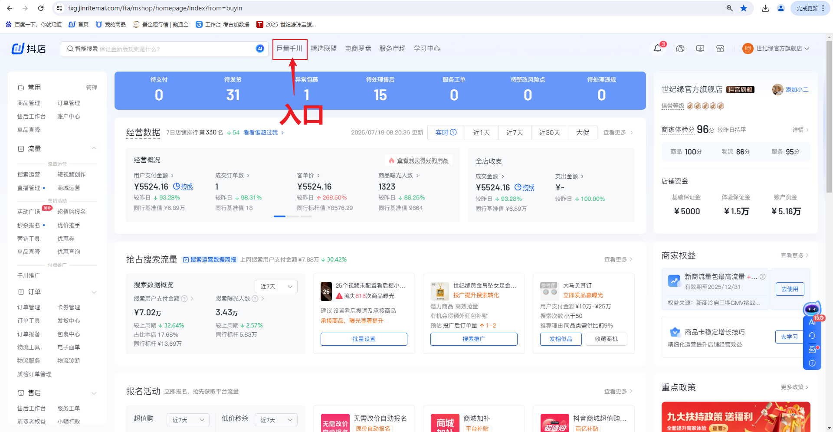Viewport: 833px width, 432px height.
Task: Click the AI smart search icon
Action: (260, 49)
